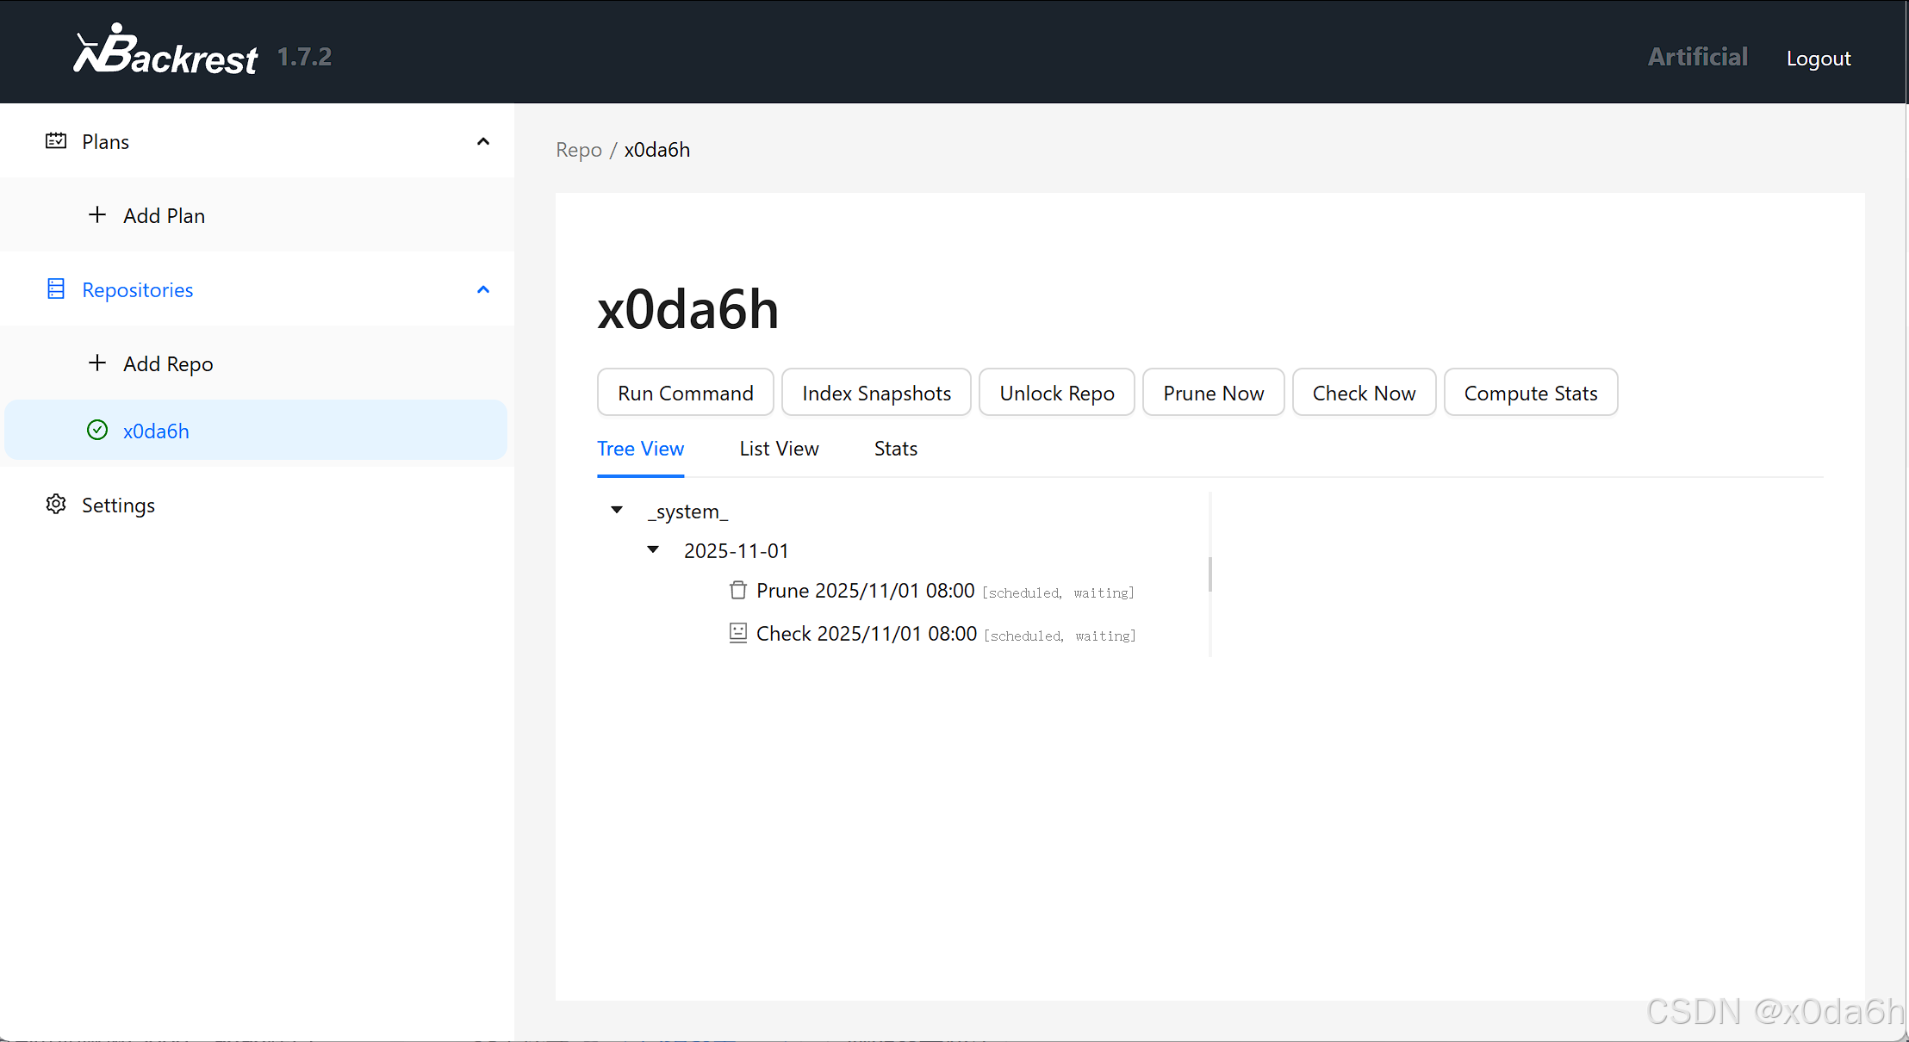Click the Repo breadcrumb link
Image resolution: width=1909 pixels, height=1042 pixels.
click(578, 150)
